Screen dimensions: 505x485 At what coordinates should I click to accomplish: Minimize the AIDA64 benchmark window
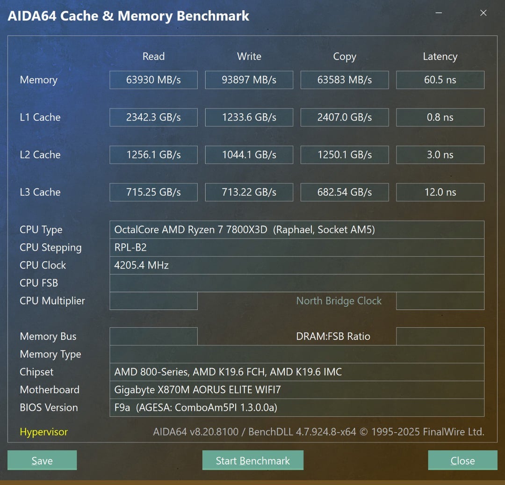[439, 13]
